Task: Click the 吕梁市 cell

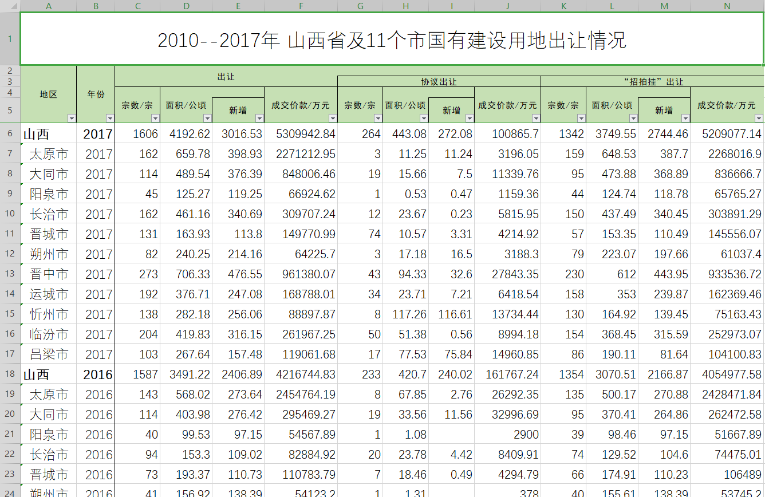Action: (48, 354)
